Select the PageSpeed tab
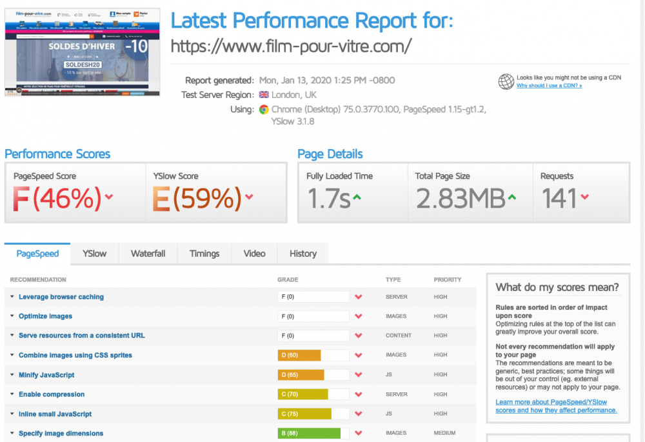Image resolution: width=645 pixels, height=442 pixels. point(37,254)
